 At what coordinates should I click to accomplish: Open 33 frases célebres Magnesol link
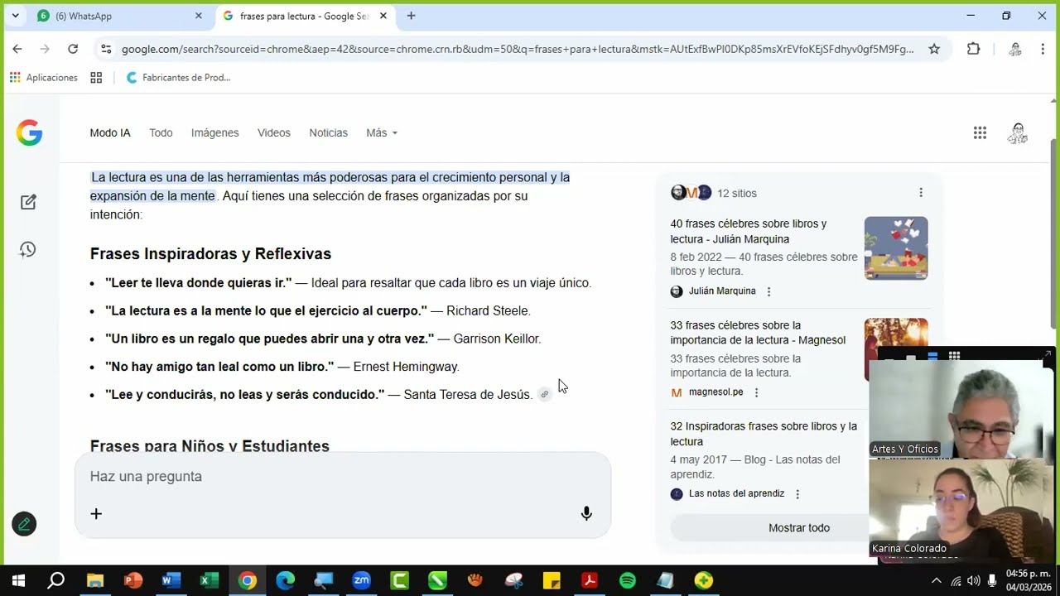[758, 333]
